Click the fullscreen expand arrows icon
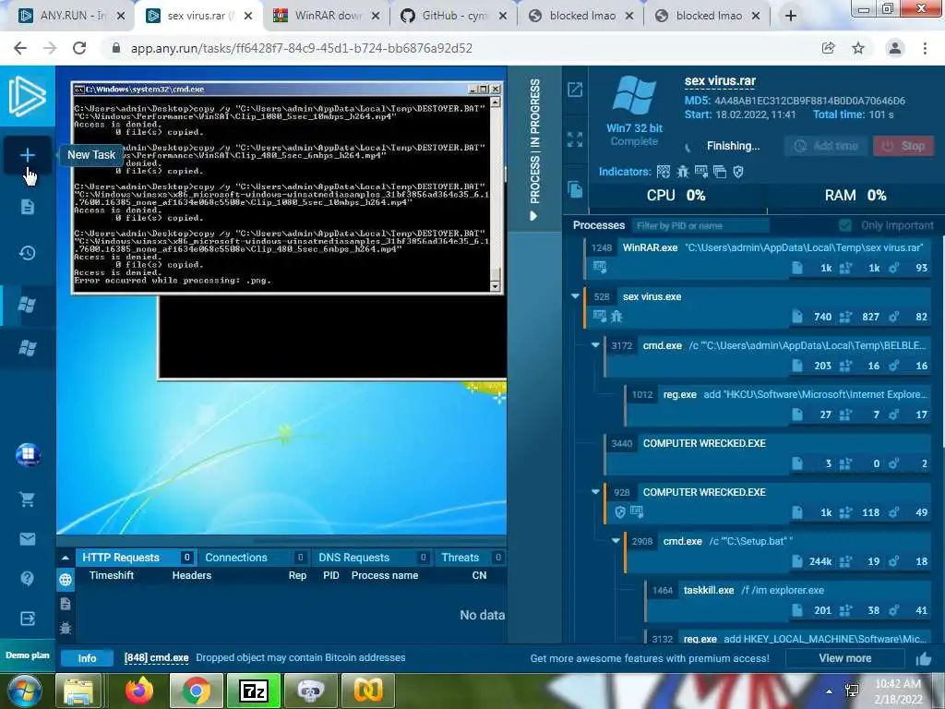The height and width of the screenshot is (709, 945). [x=575, y=139]
